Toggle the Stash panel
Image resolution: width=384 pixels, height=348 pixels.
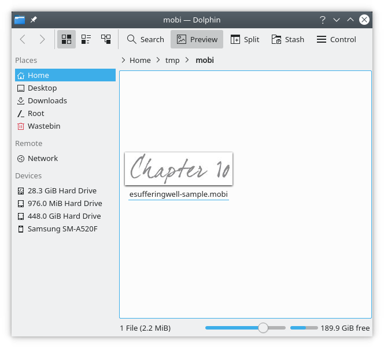tap(287, 39)
